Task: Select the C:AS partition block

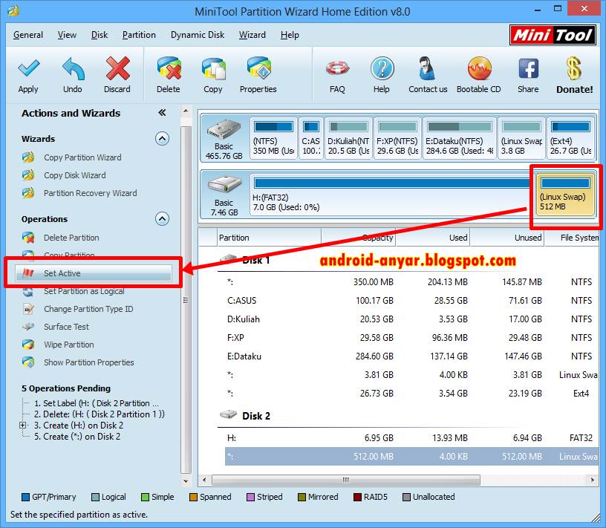Action: (310, 137)
